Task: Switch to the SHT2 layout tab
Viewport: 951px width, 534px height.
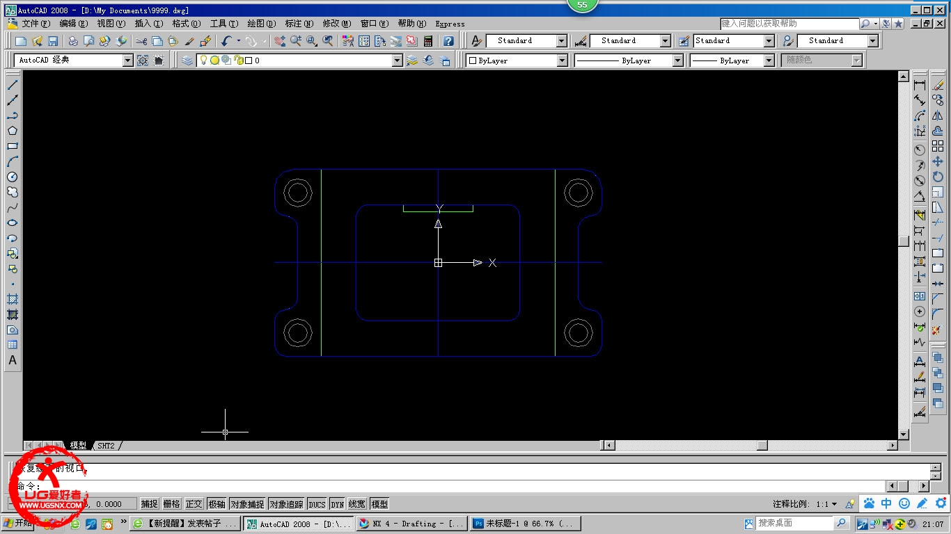Action: click(106, 446)
